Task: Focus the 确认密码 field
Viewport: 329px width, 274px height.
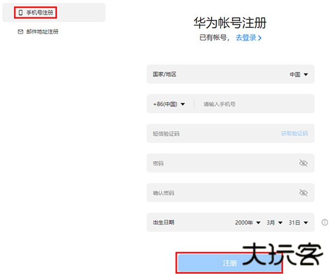Action: [x=219, y=193]
